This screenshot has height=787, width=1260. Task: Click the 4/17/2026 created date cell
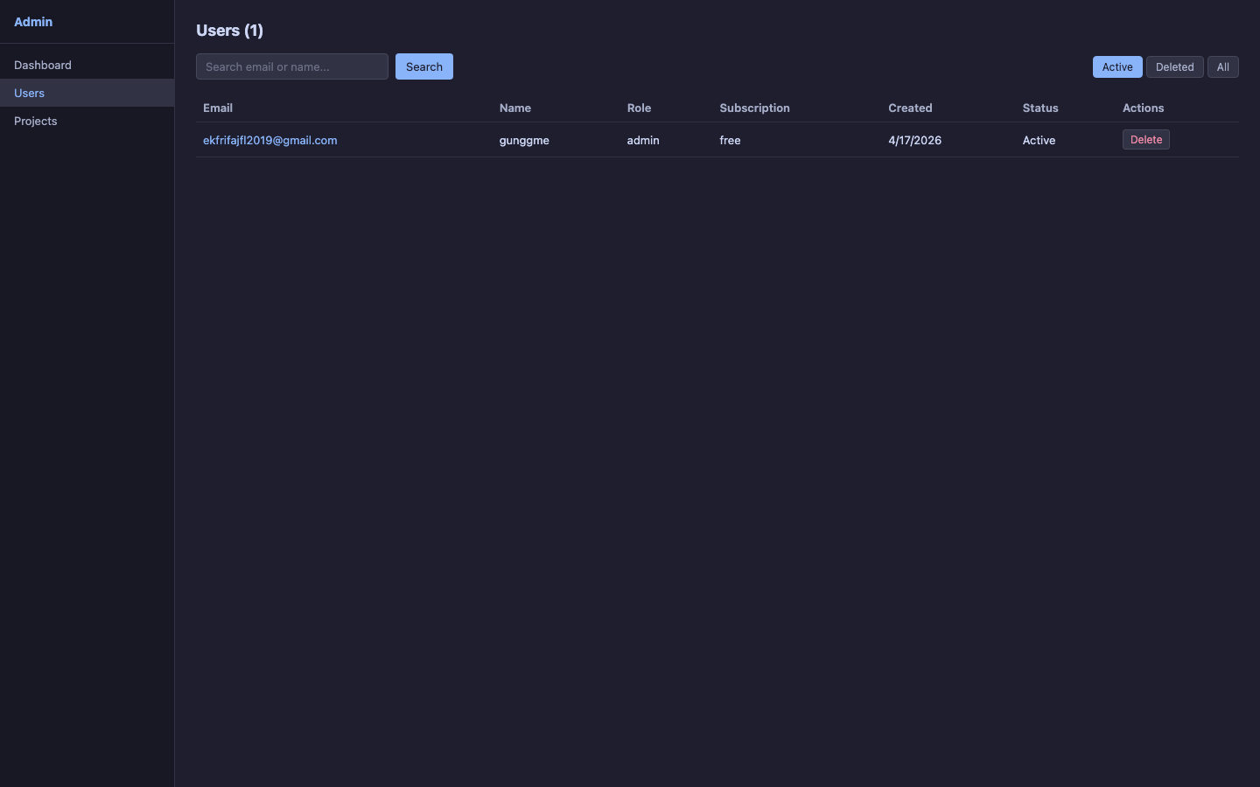click(914, 141)
